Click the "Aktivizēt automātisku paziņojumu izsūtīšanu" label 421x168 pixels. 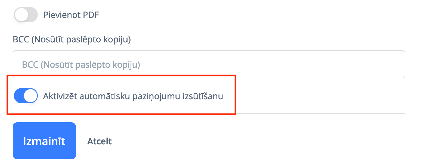(x=133, y=96)
